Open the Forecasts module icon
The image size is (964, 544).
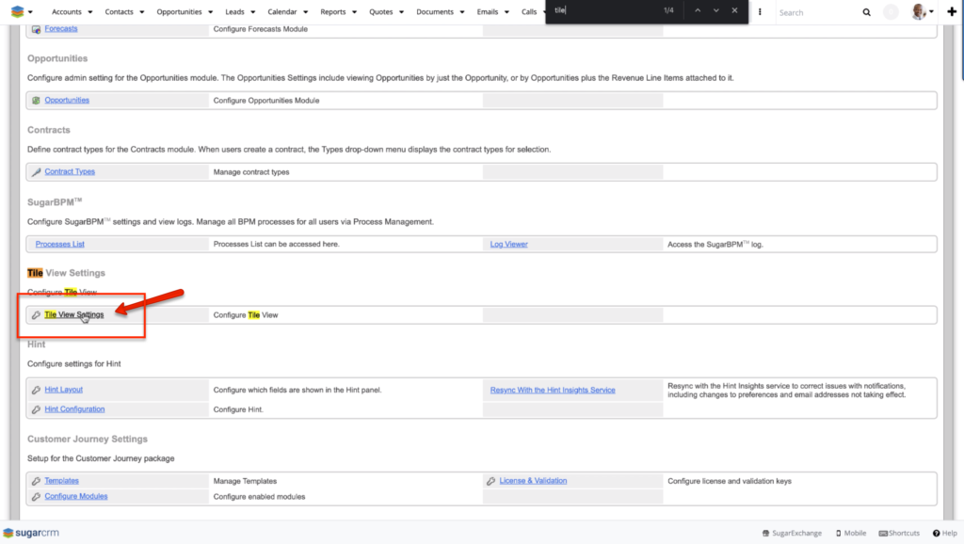(37, 29)
